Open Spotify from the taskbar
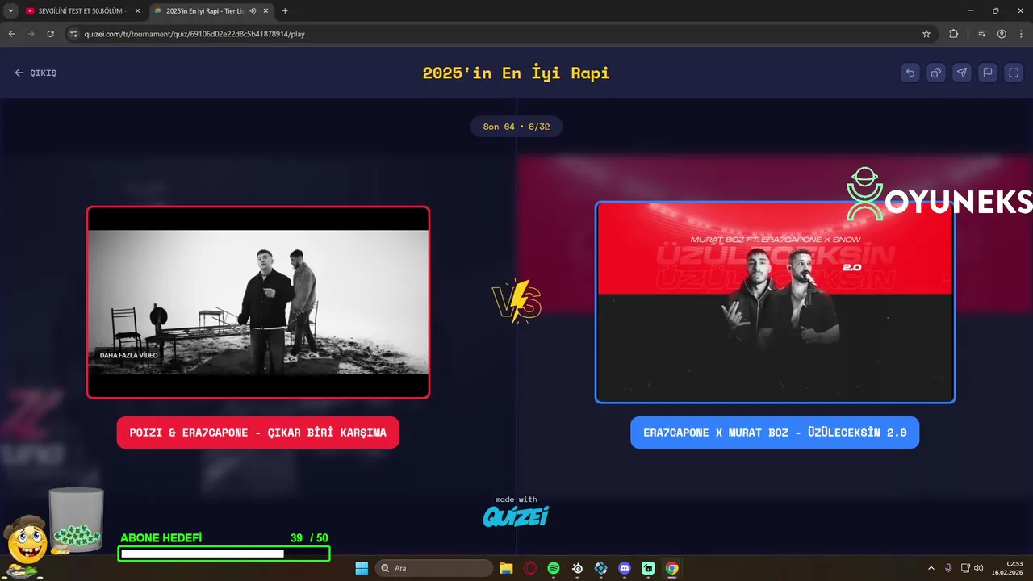1033x581 pixels. (554, 568)
